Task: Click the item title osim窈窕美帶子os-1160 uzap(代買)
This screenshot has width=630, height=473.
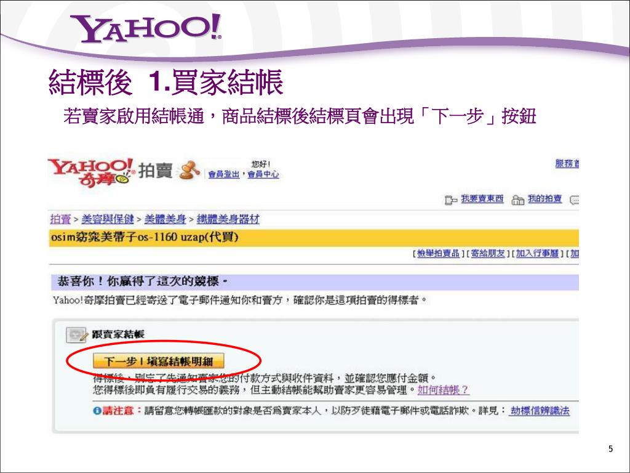Action: point(145,237)
